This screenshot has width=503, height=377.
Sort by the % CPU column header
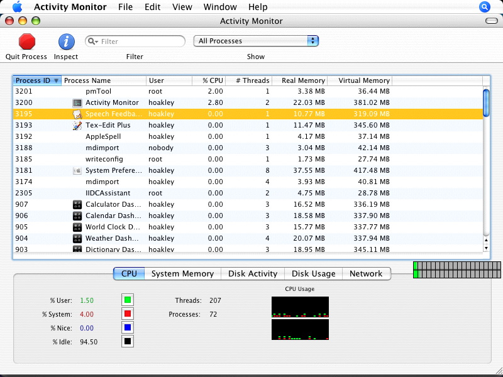(212, 80)
